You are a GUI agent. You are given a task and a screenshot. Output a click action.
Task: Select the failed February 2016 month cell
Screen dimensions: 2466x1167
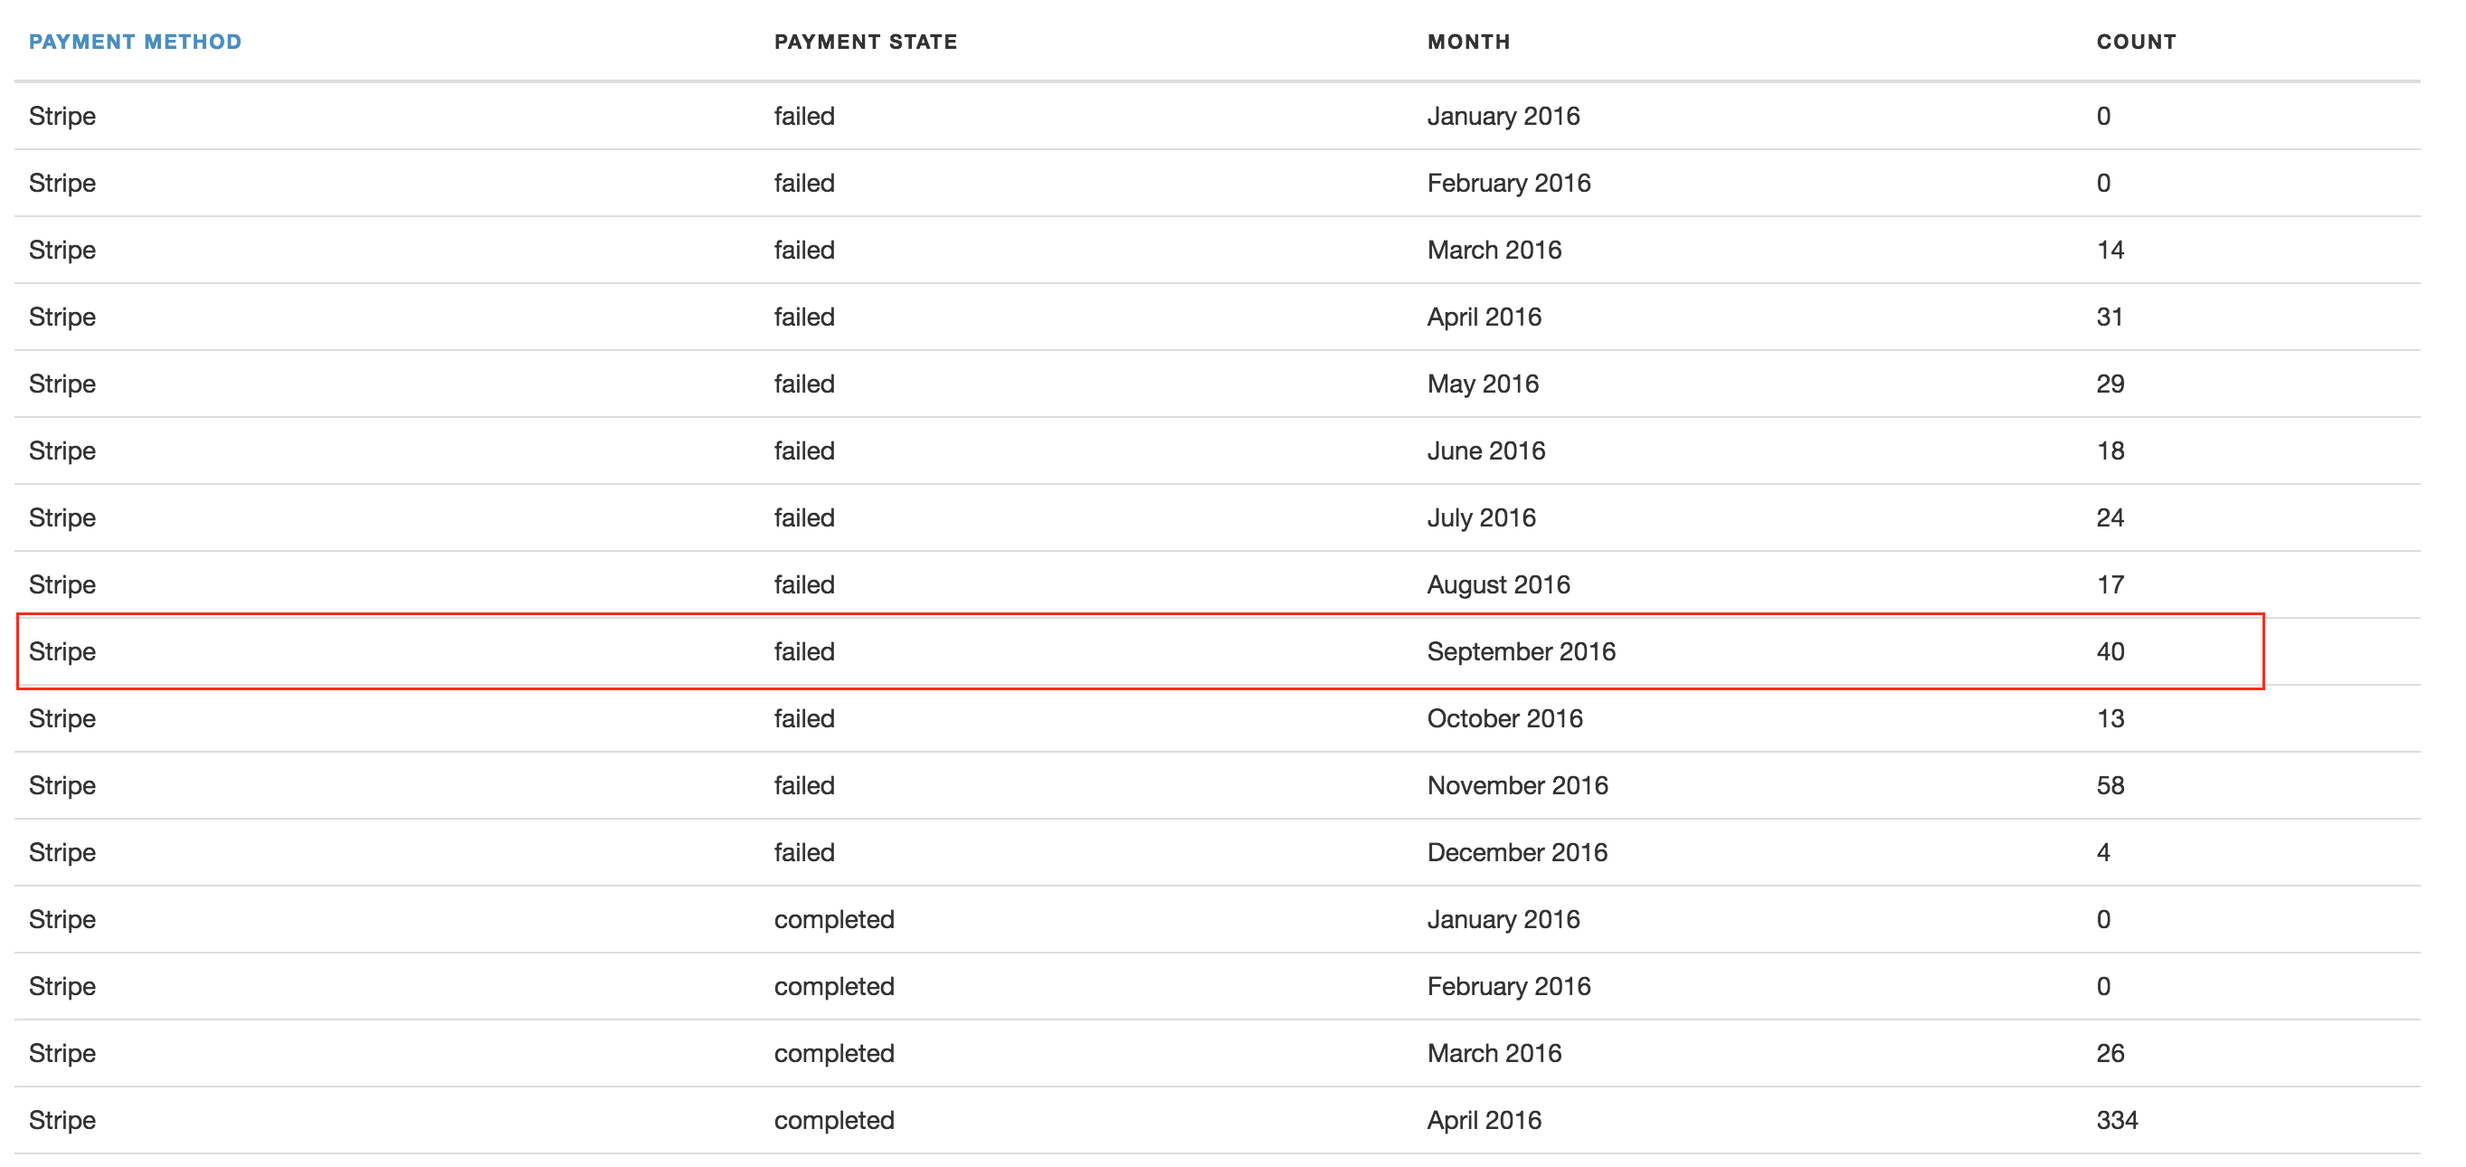(x=1509, y=183)
